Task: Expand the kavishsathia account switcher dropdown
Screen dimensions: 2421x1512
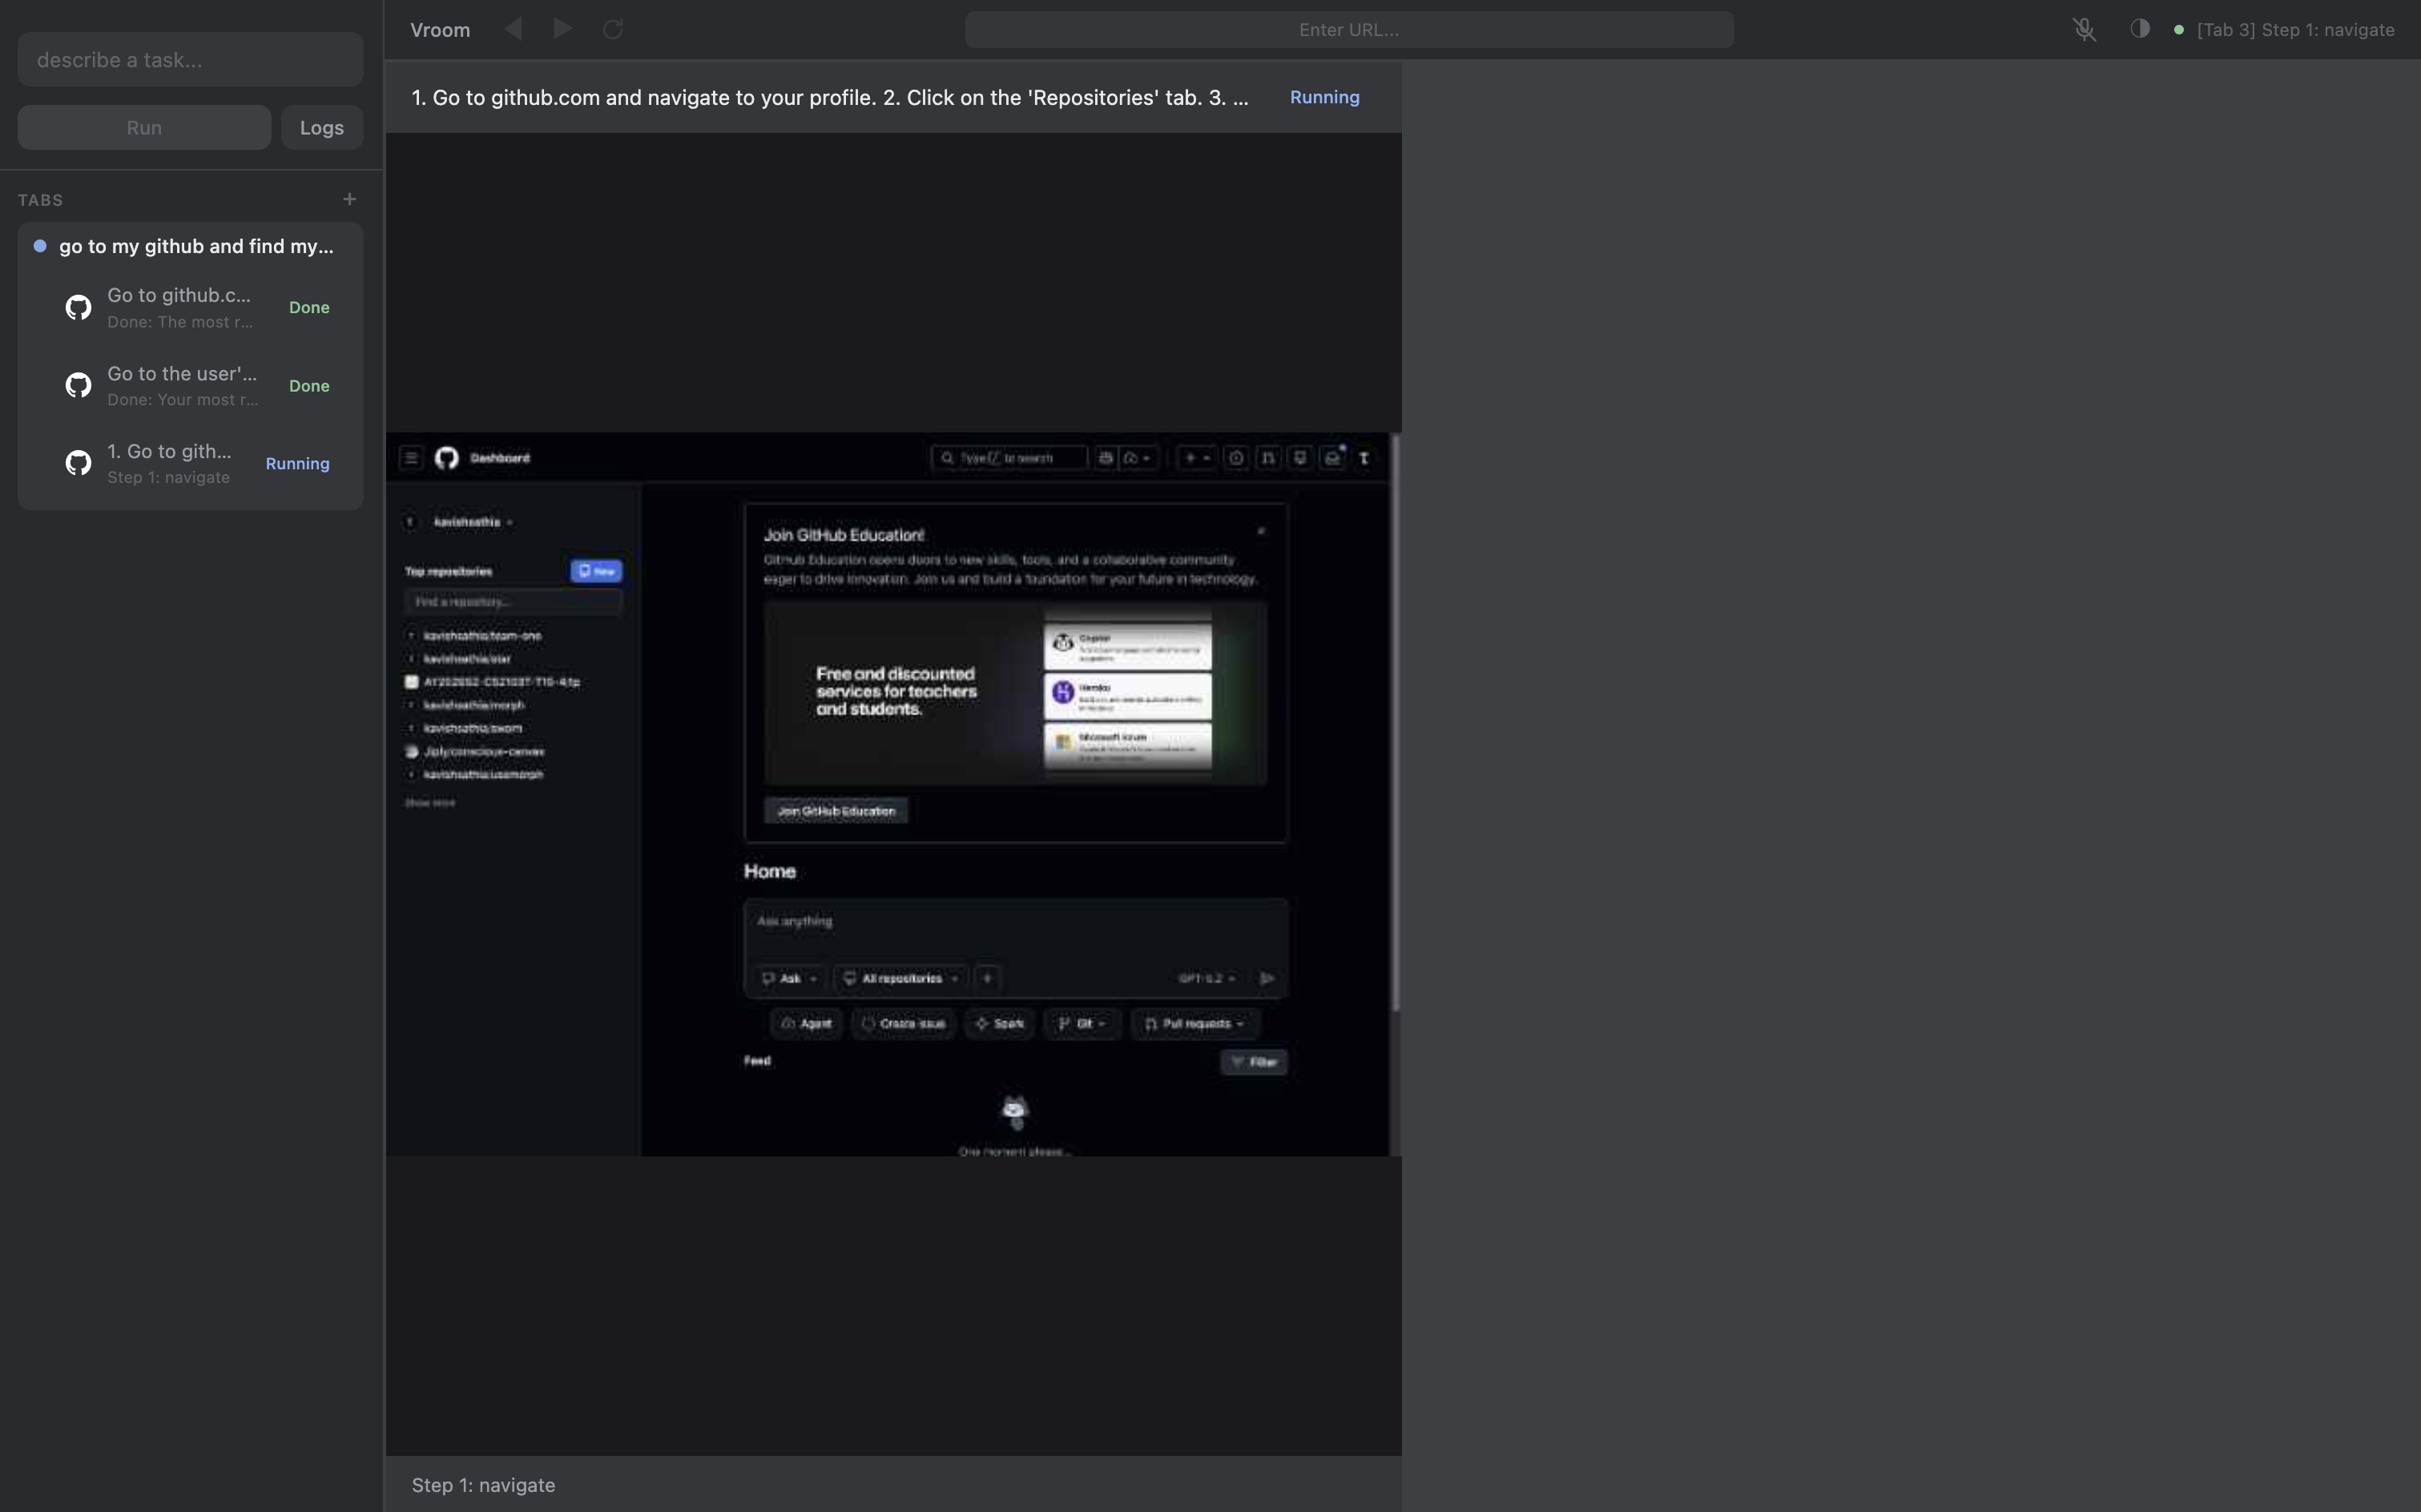Action: tap(470, 522)
